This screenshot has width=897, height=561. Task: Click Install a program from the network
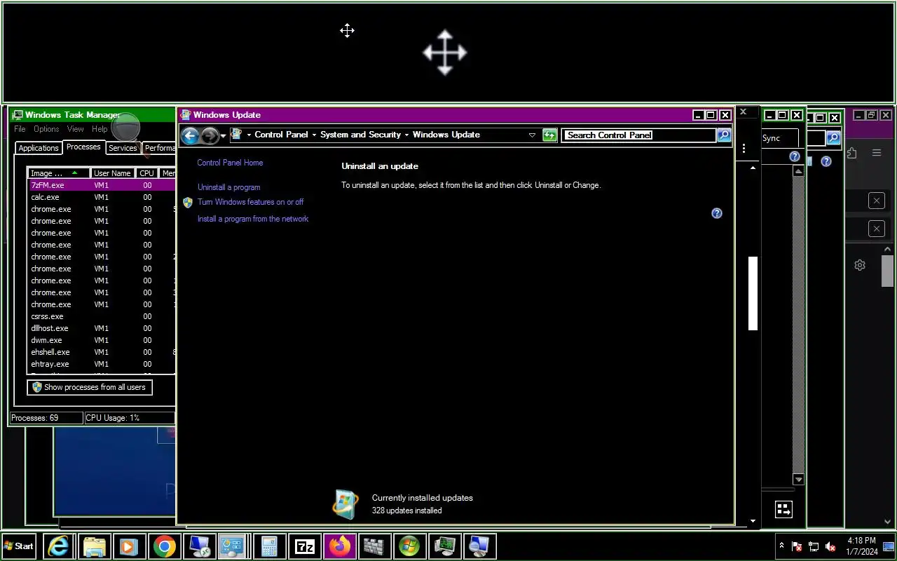[253, 219]
